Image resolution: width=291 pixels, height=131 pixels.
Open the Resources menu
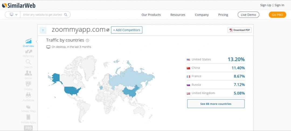[178, 15]
